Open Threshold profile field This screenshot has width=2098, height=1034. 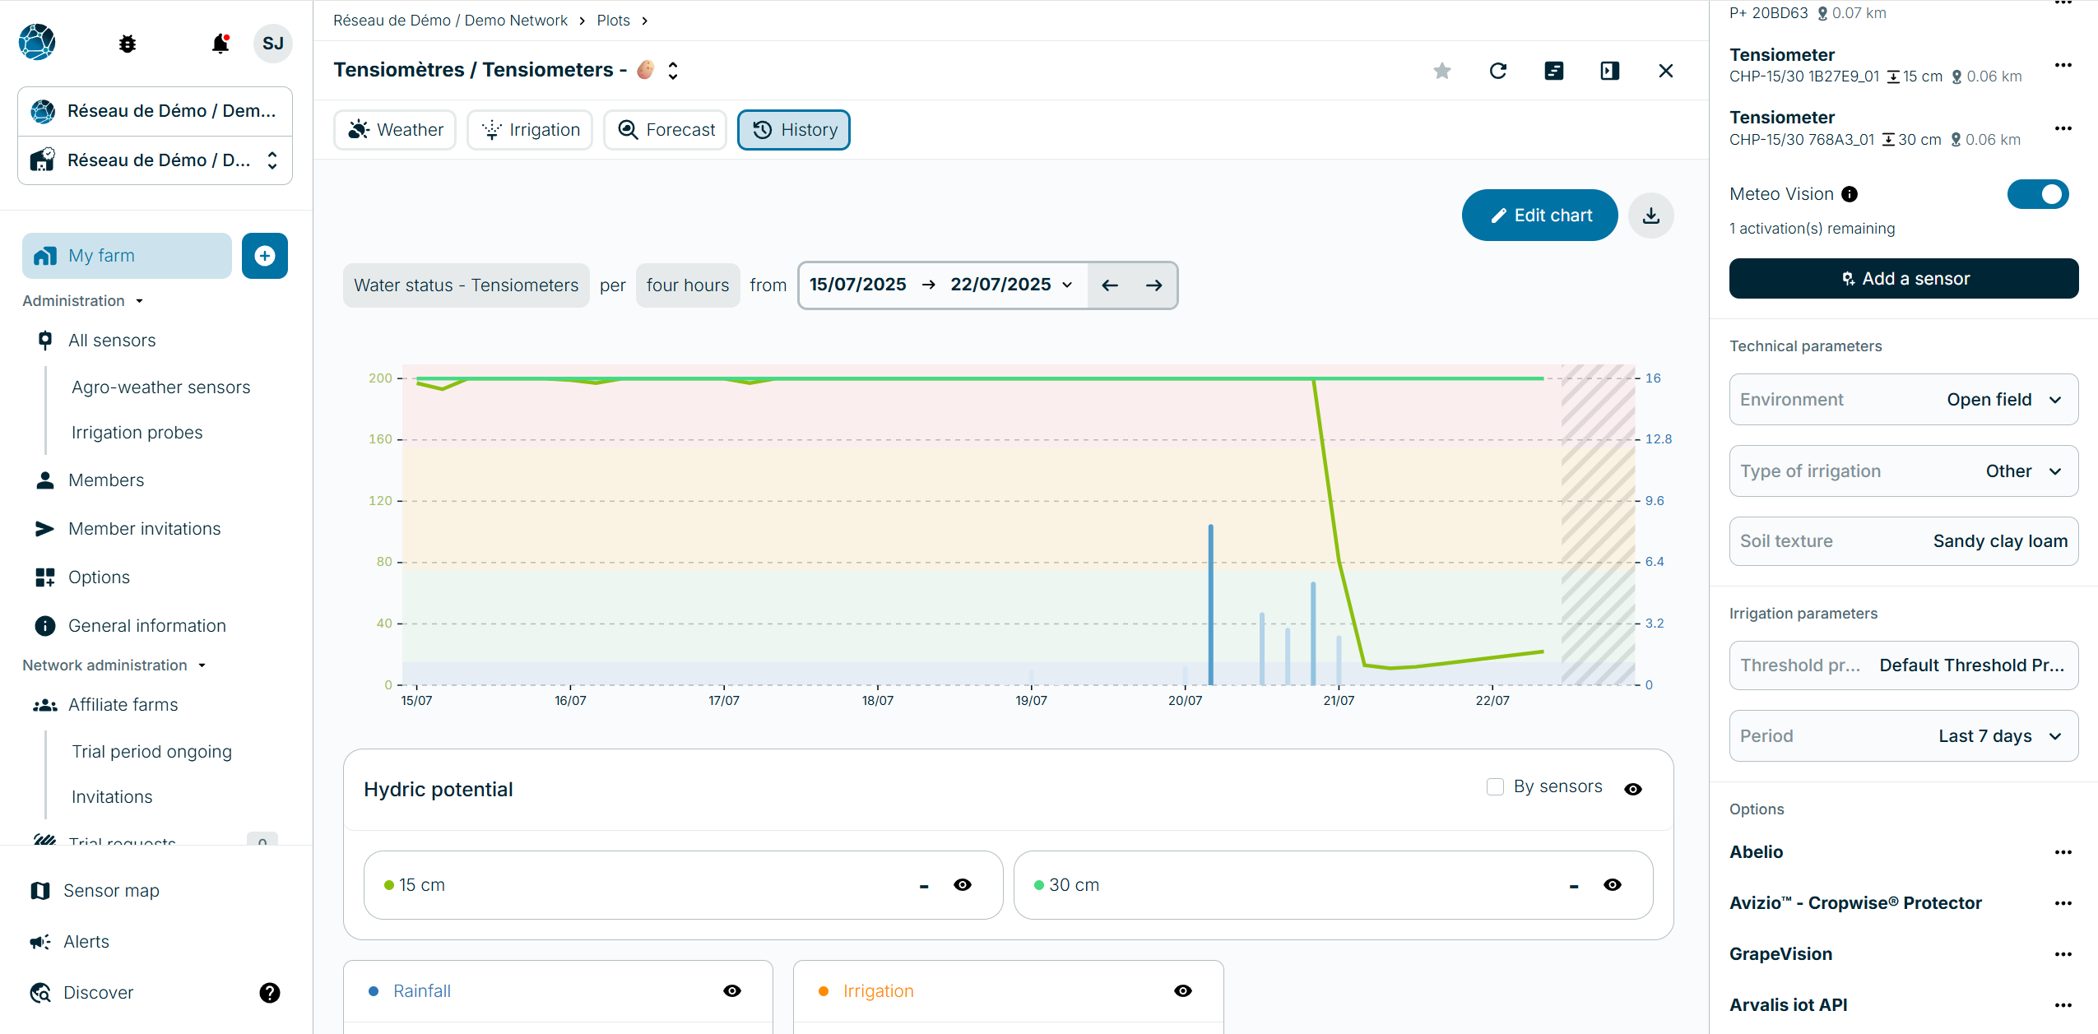pos(1904,665)
